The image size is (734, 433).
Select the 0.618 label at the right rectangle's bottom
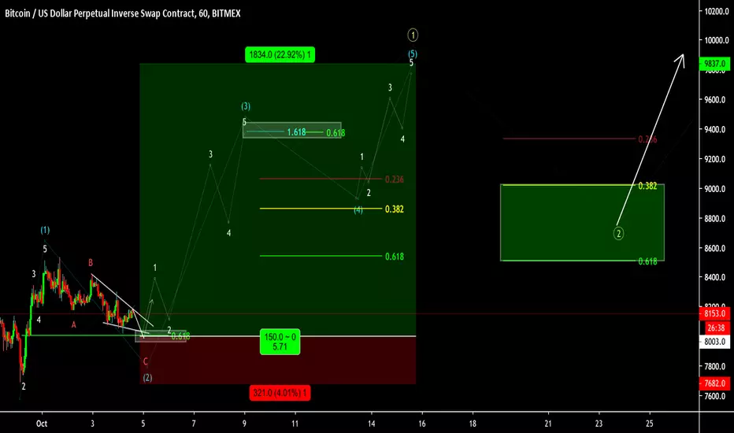(x=647, y=261)
